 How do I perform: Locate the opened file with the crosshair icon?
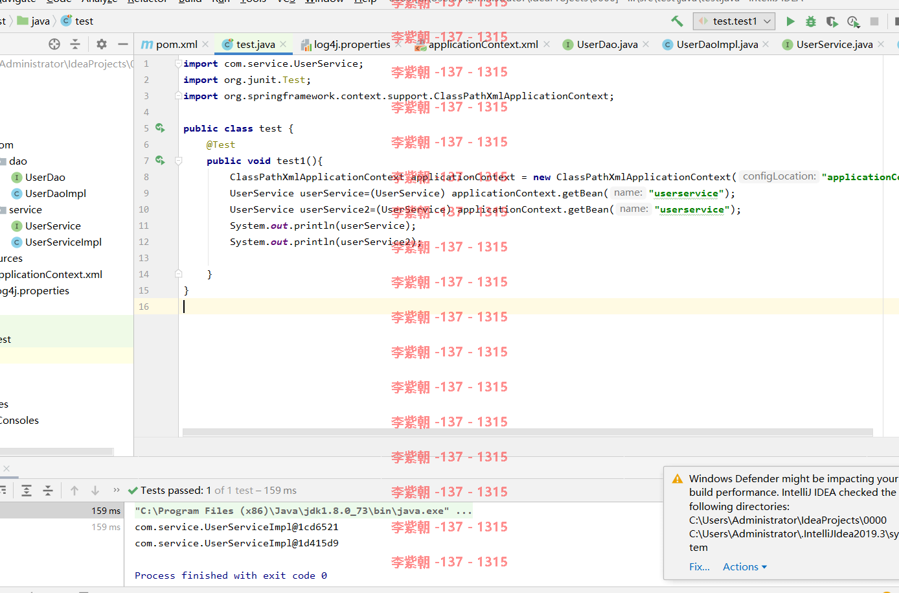point(54,44)
